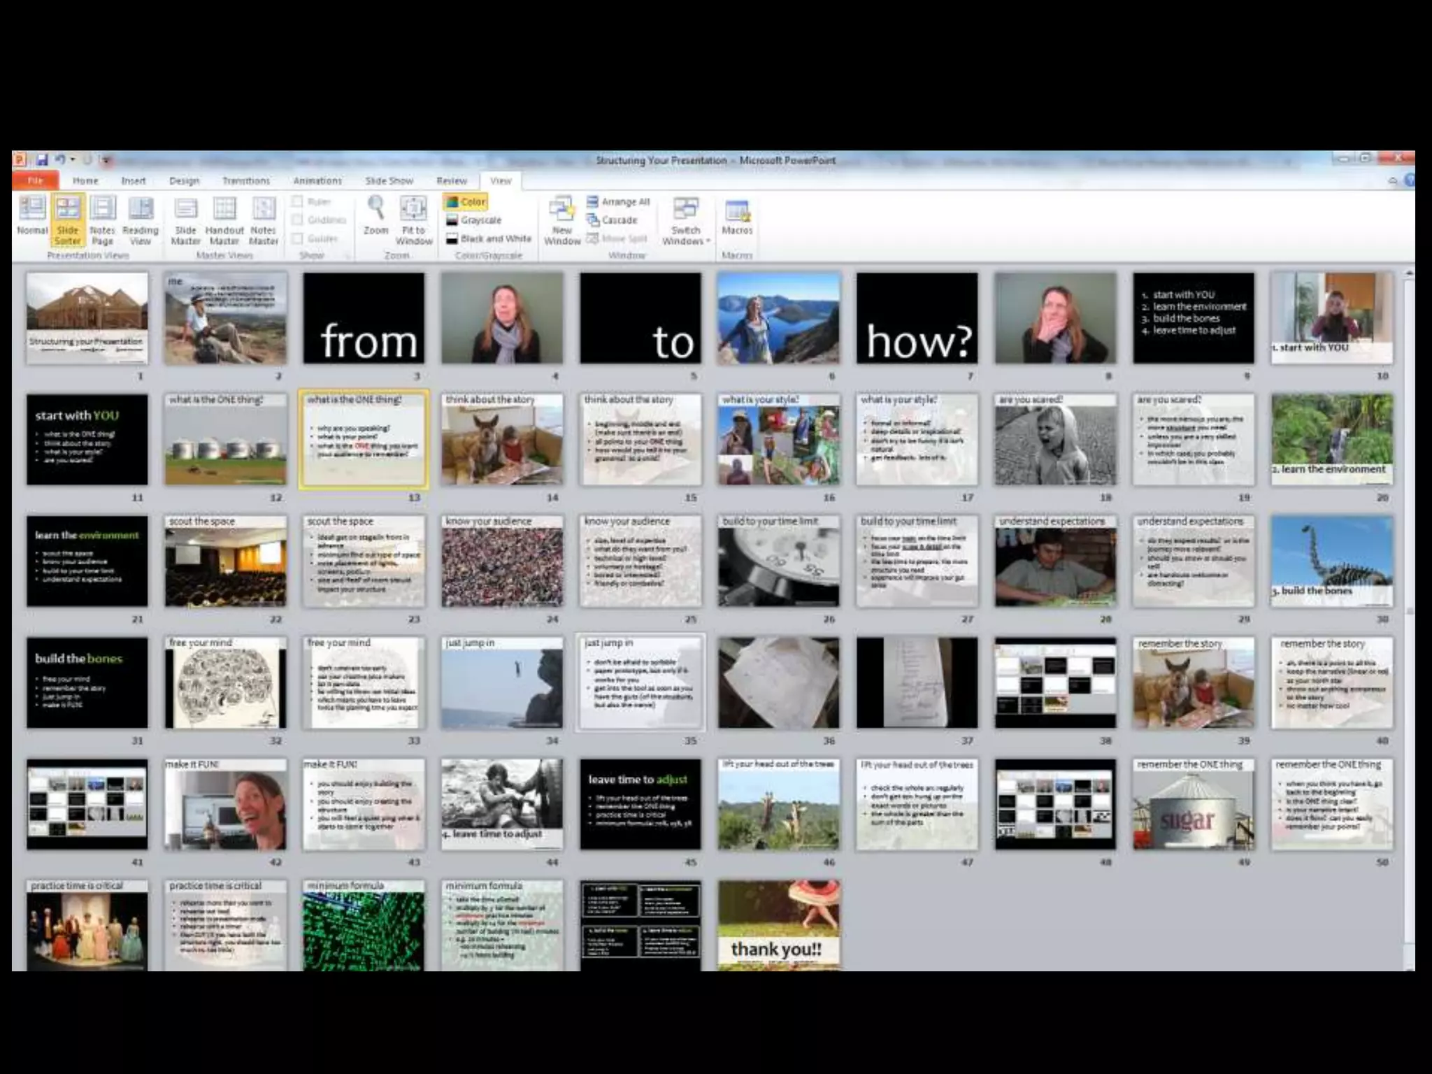Viewport: 1432px width, 1074px height.
Task: Open the File menu tab
Action: 35,180
